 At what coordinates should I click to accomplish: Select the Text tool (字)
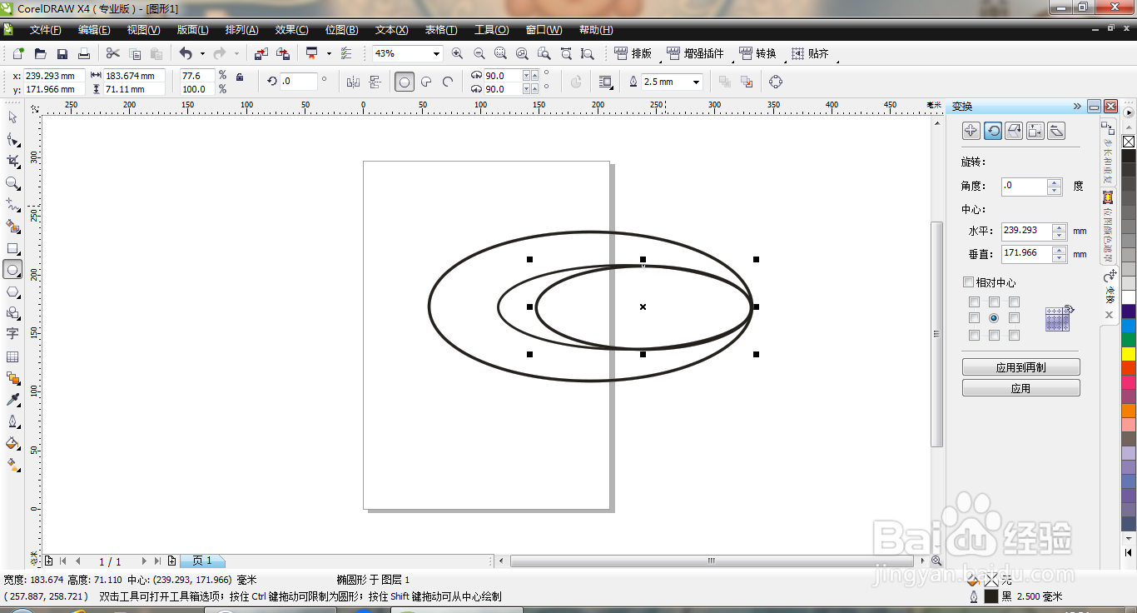coord(12,334)
